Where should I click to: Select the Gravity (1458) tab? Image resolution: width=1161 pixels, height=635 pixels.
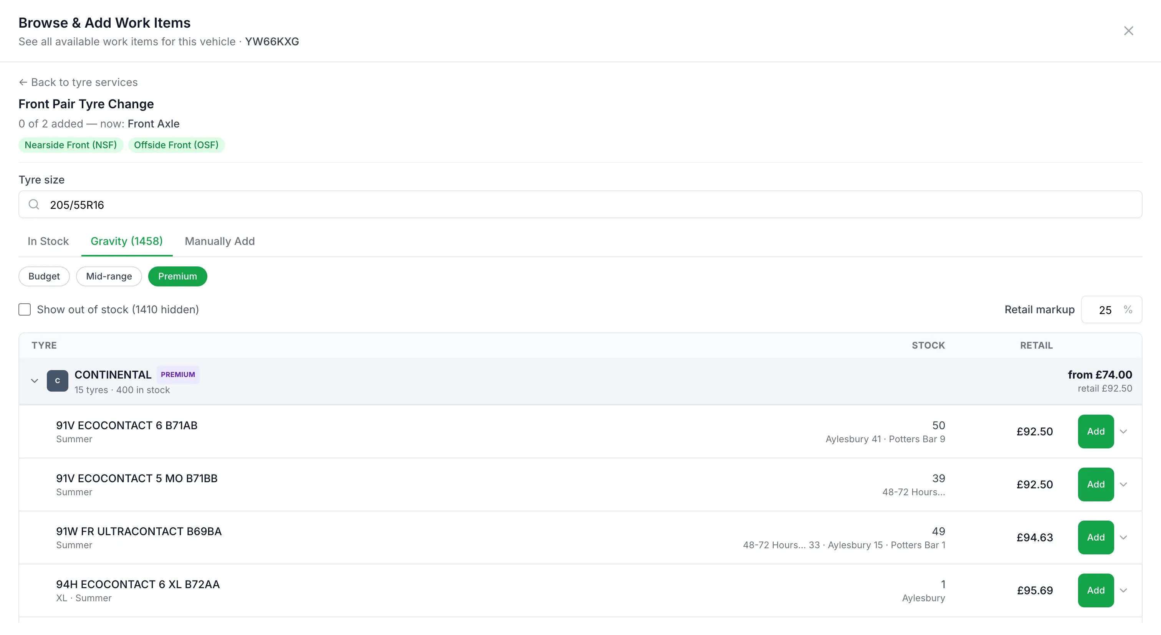tap(127, 241)
